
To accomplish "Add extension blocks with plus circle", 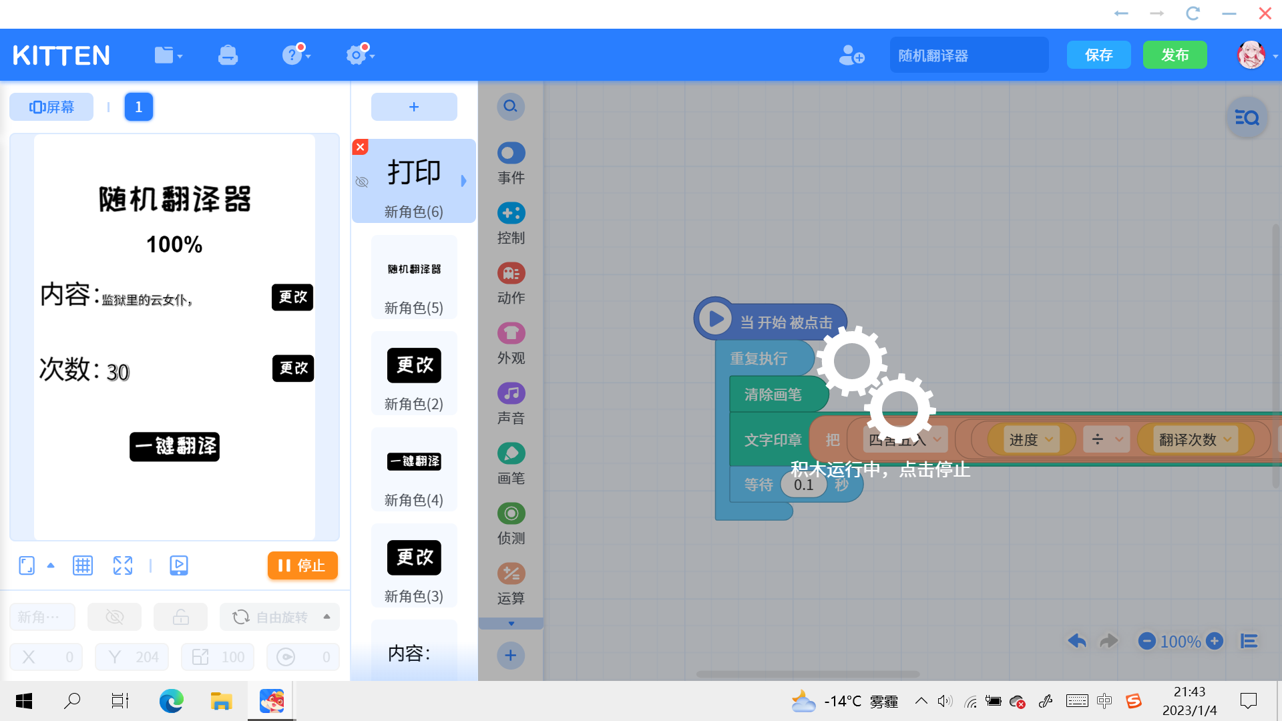I will pos(511,656).
